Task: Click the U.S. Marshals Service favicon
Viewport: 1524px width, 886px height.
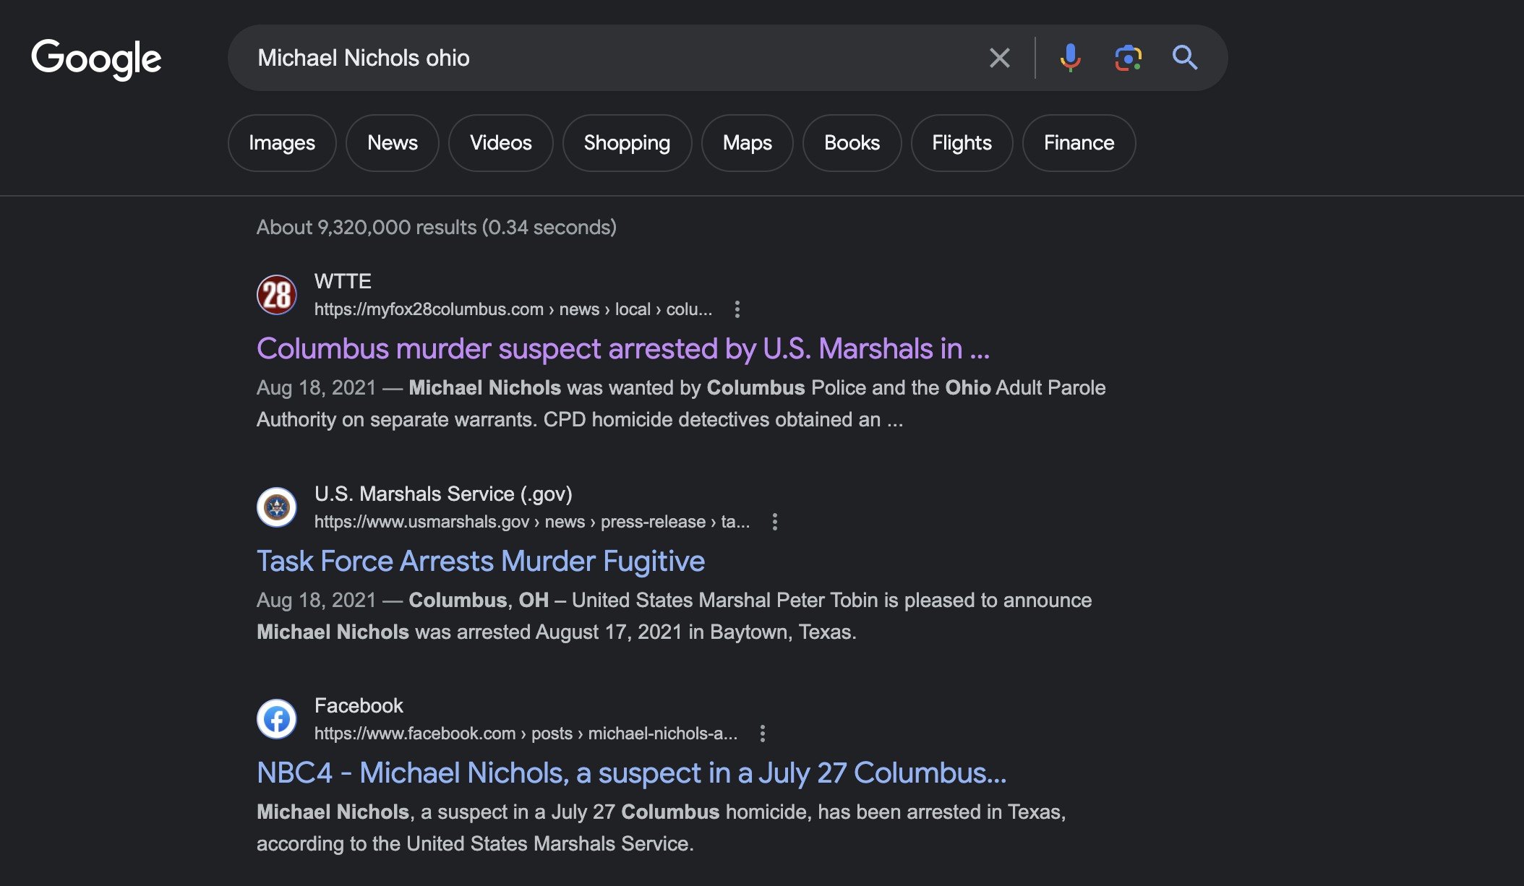Action: click(x=277, y=507)
